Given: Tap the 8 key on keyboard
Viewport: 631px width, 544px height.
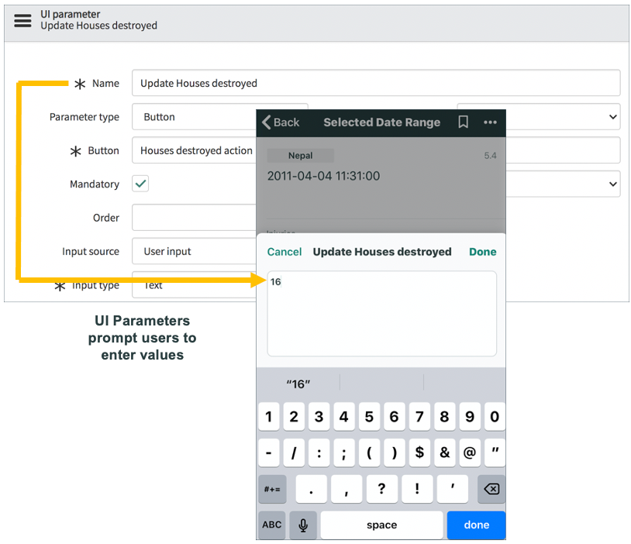Looking at the screenshot, I should 445,416.
